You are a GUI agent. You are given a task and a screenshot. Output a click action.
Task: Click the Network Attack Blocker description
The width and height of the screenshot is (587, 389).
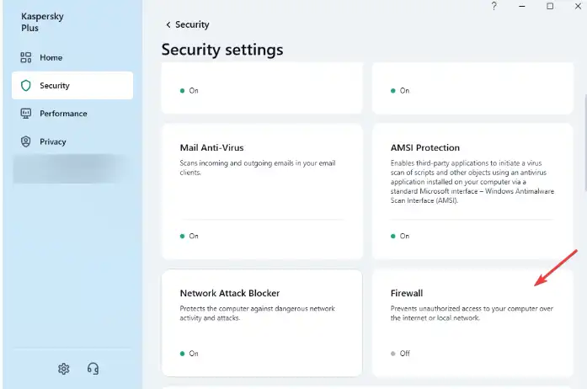click(257, 313)
